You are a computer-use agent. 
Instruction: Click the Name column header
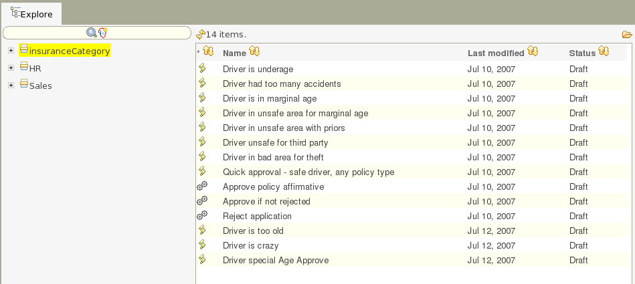point(234,53)
